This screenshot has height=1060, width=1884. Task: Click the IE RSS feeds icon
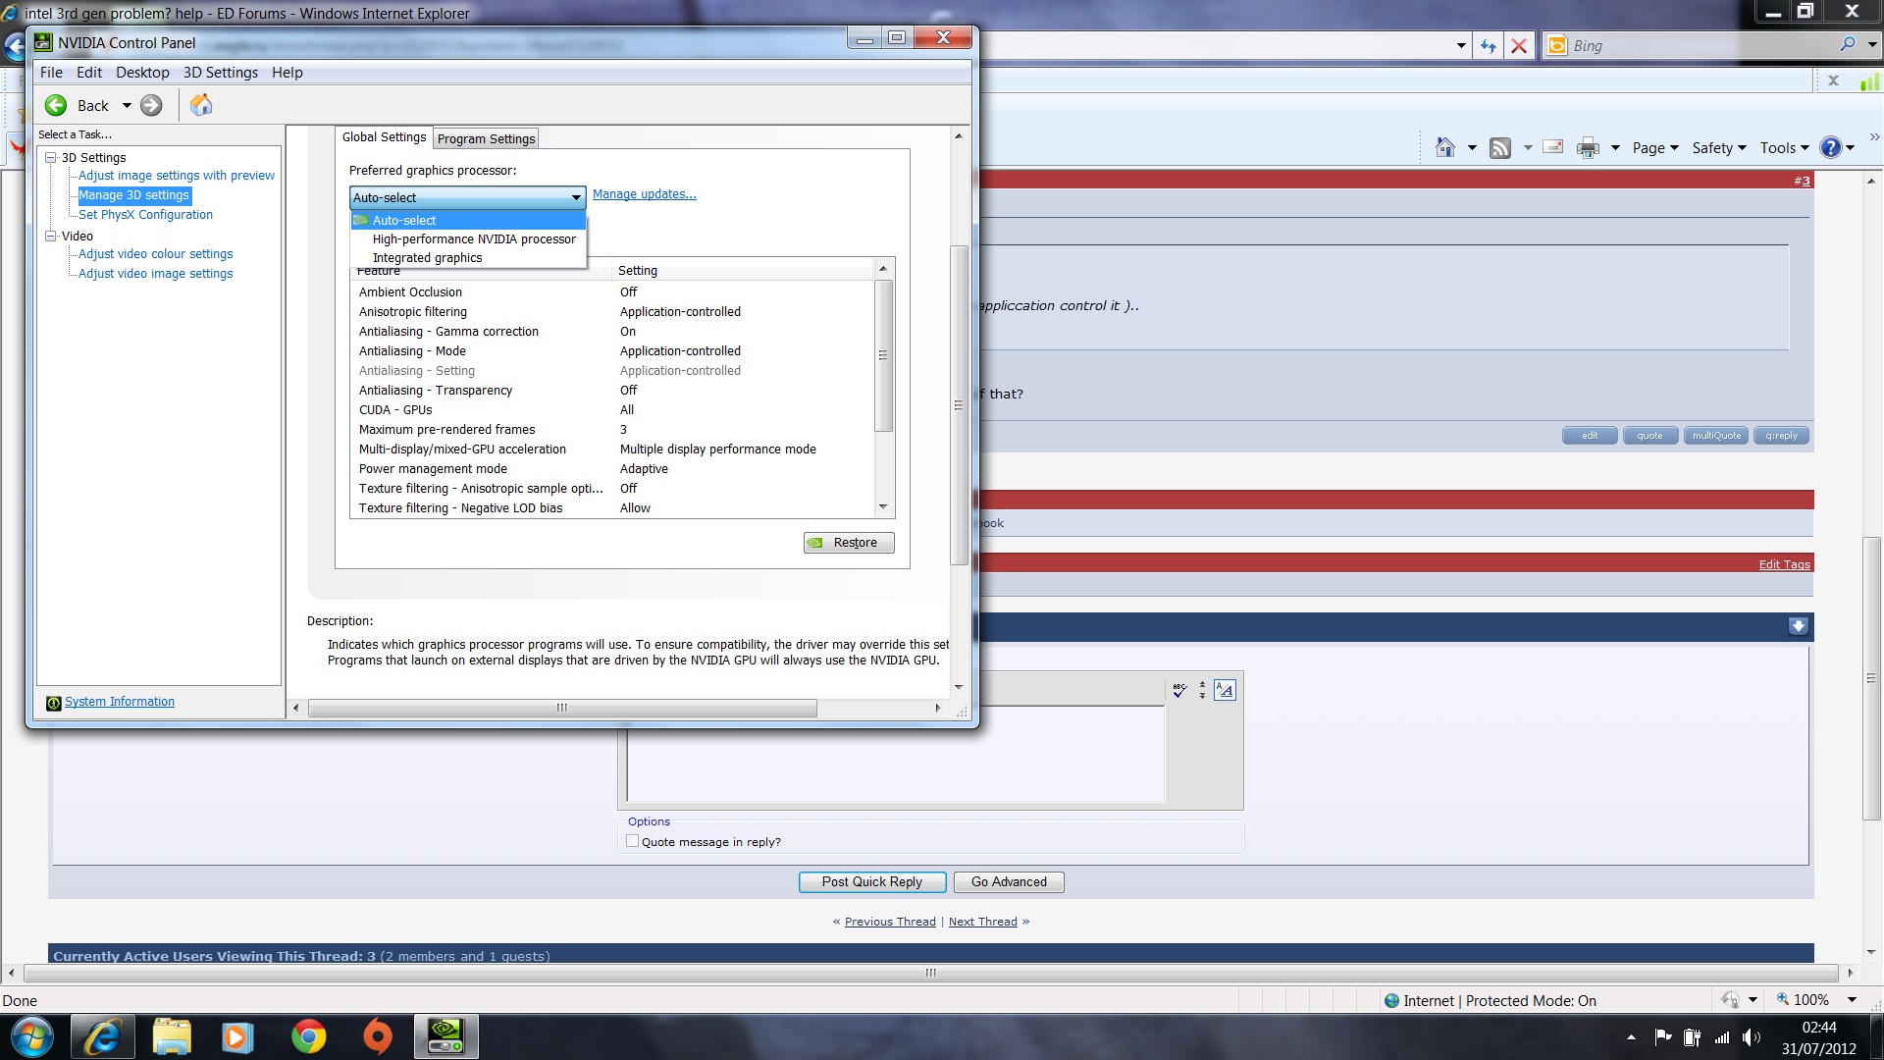pyautogui.click(x=1500, y=147)
